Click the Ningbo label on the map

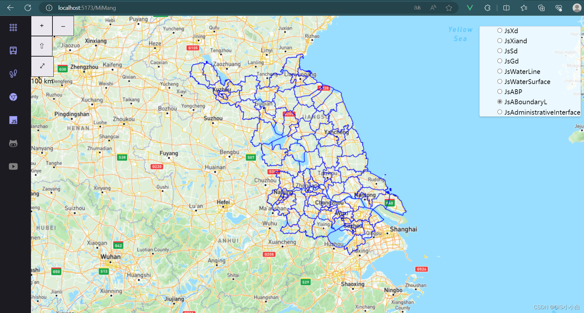(x=393, y=290)
